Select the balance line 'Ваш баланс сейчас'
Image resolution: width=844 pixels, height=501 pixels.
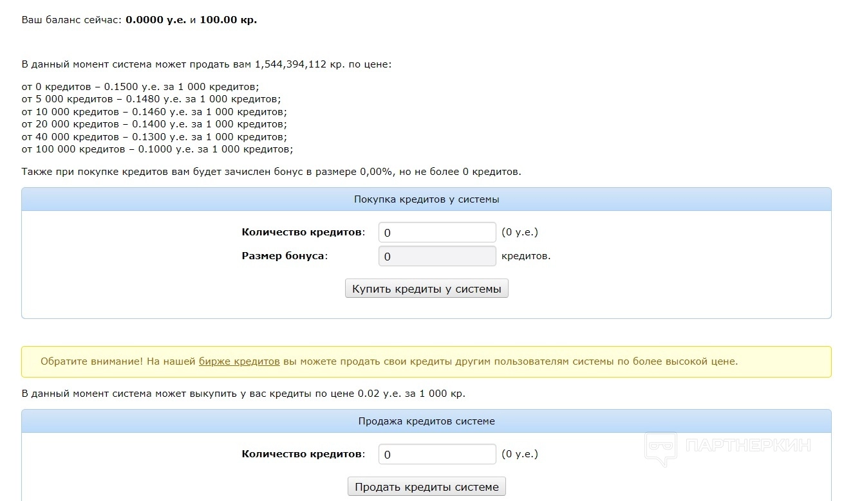pyautogui.click(x=140, y=20)
